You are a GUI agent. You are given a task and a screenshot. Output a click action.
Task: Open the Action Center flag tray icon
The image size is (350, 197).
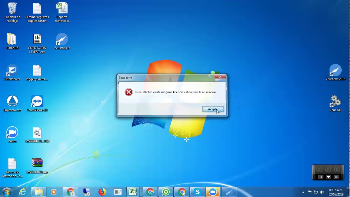310,192
